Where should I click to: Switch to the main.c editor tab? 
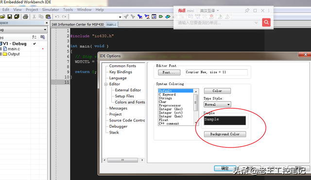click(x=111, y=24)
